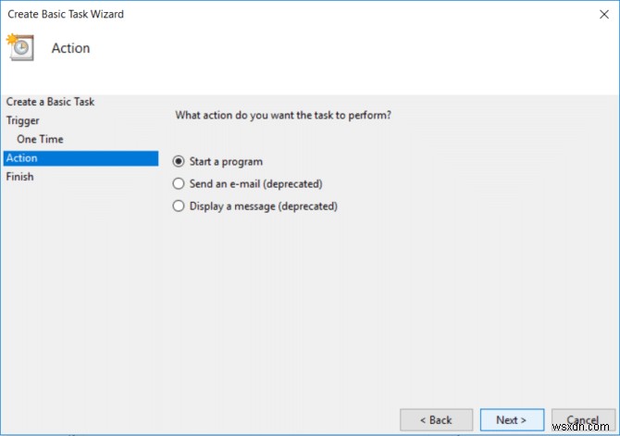Viewport: 620px width, 436px height.
Task: Select the One Time sub-step
Action: coord(40,139)
